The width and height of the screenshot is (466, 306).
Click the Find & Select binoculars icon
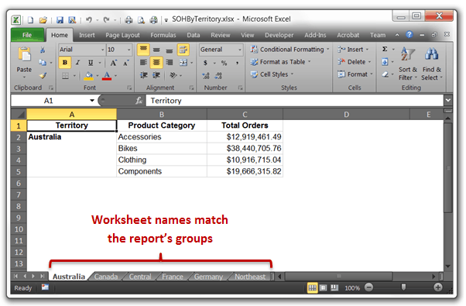(431, 53)
